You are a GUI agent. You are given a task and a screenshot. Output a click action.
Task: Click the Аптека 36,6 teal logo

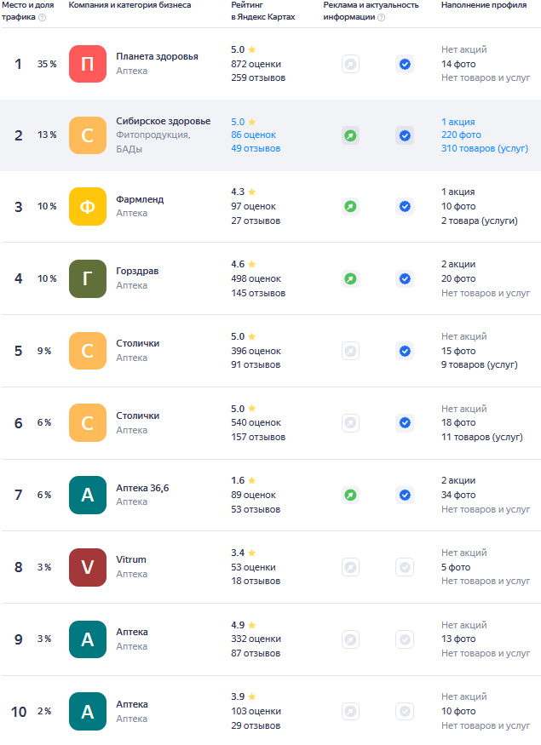(88, 495)
